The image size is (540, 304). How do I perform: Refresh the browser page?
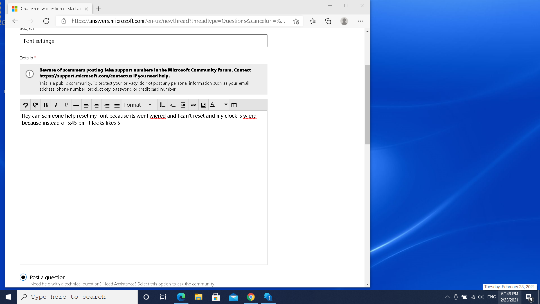[46, 21]
